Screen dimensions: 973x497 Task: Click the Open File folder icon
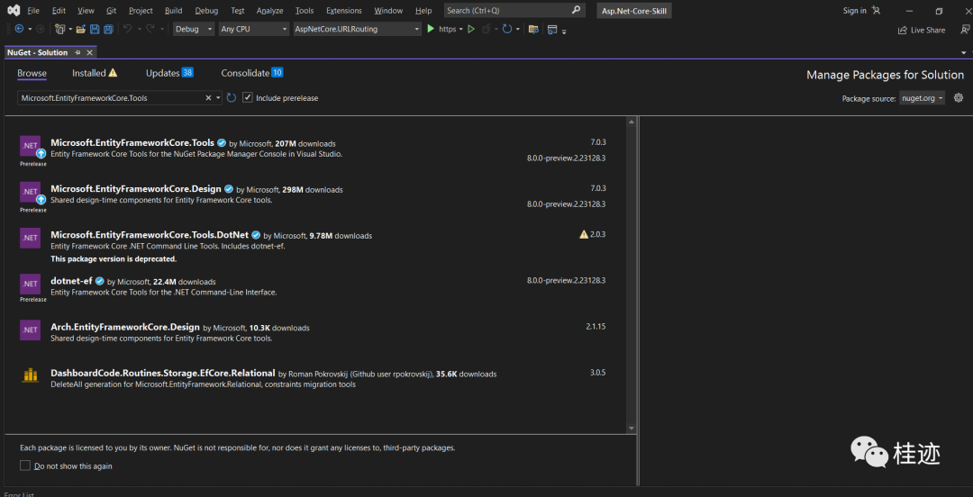[x=81, y=29]
